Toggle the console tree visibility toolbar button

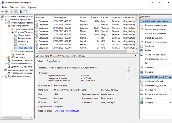coord(16,12)
